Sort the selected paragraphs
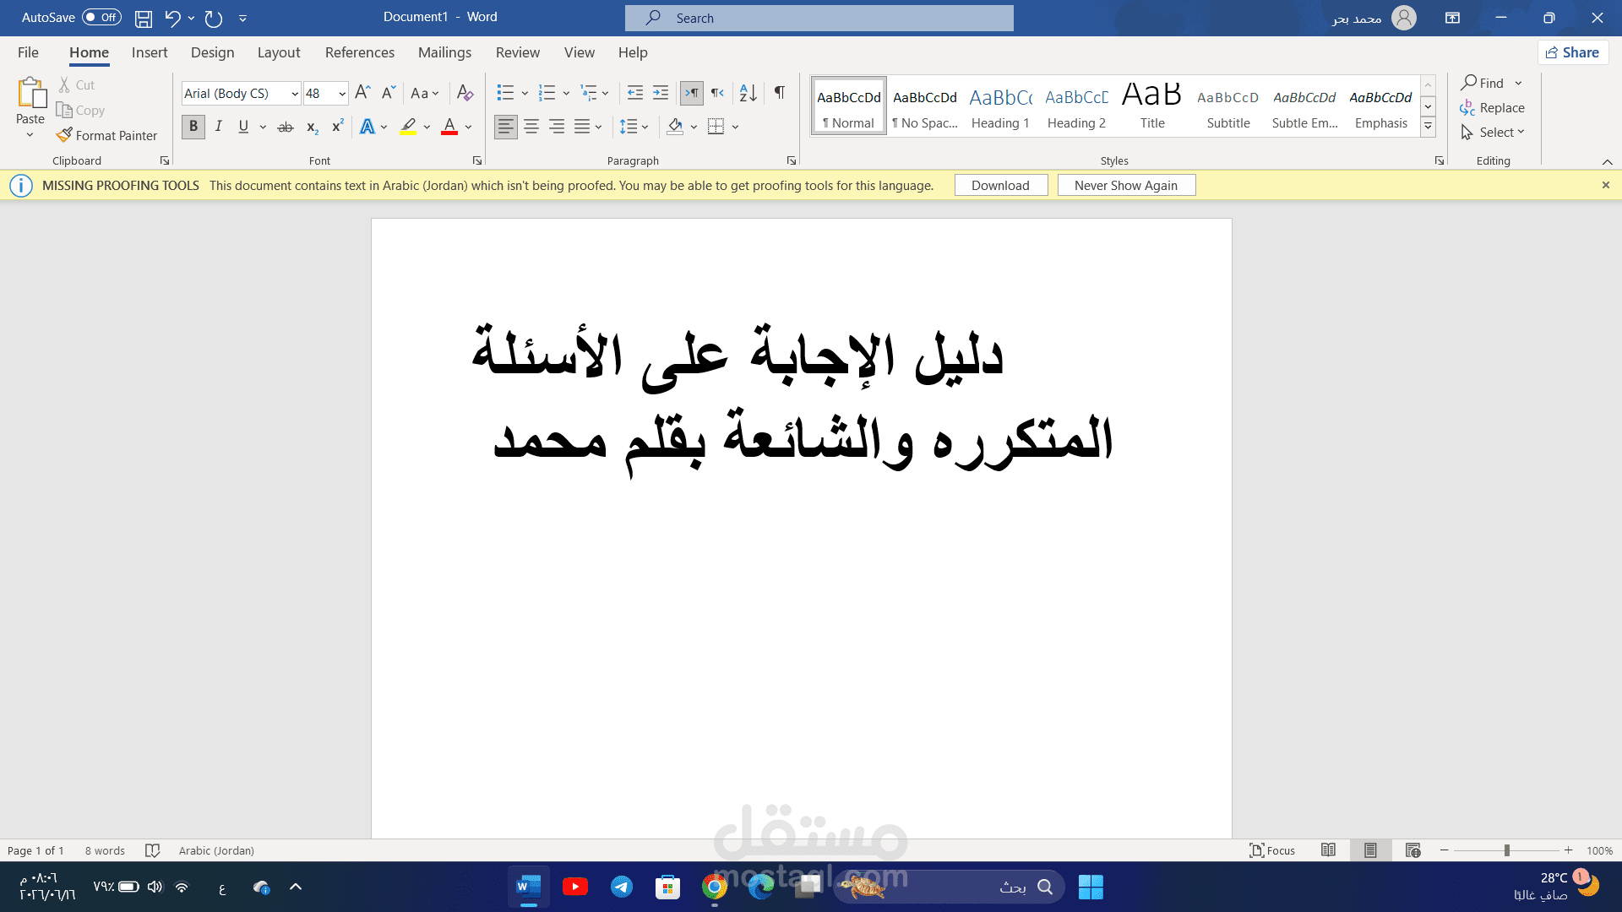 tap(748, 93)
